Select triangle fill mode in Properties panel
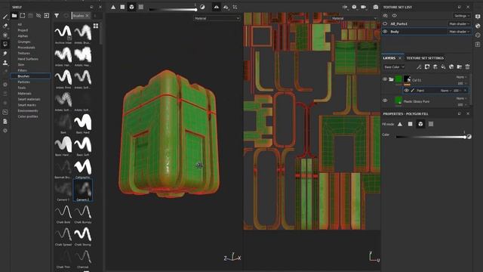This screenshot has height=272, width=483. pos(400,124)
